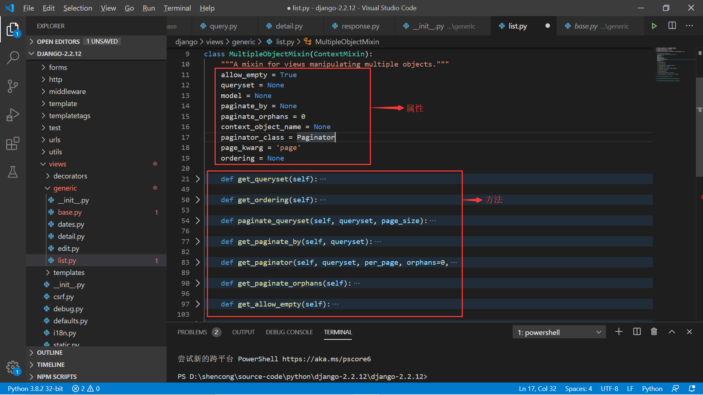Expand the NPM SCRIPTS section

pos(96,377)
